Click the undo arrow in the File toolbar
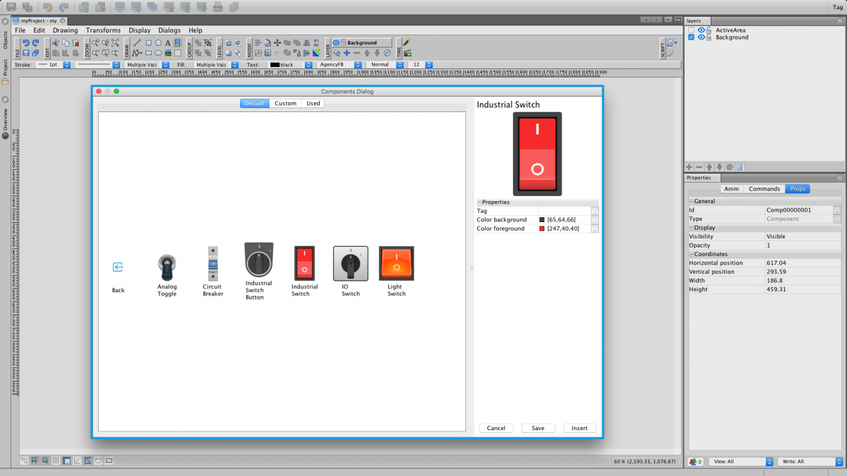Viewport: 847px width, 476px height. tap(26, 43)
